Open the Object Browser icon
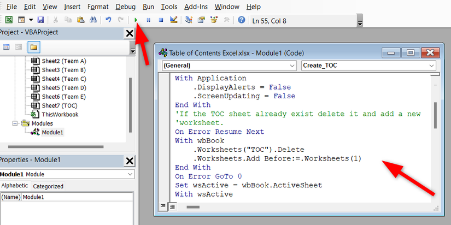Viewport: 451px width, 225px height. coord(214,20)
